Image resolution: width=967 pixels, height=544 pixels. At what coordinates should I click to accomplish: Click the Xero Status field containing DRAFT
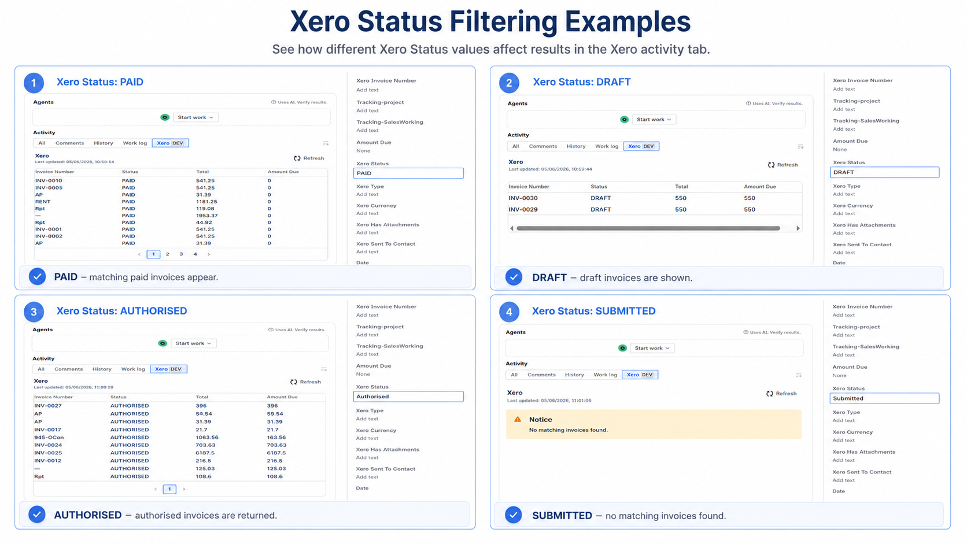point(884,172)
